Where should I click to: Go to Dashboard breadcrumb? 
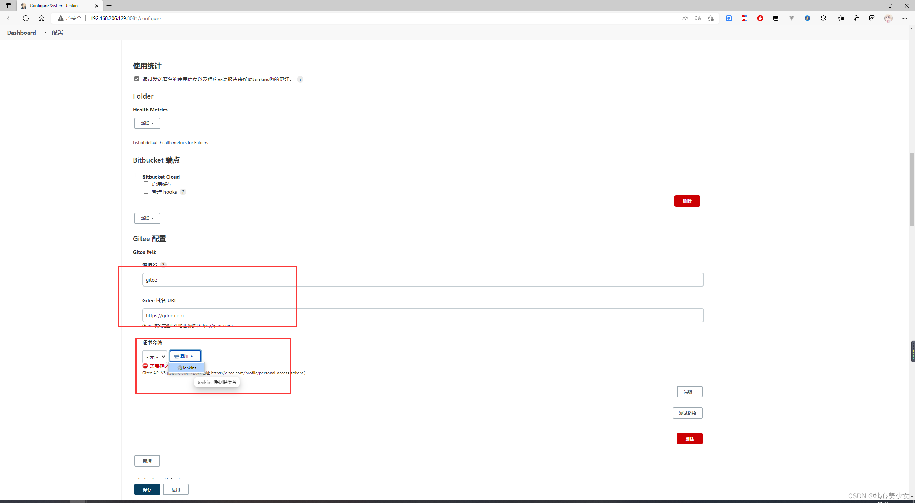click(x=21, y=33)
